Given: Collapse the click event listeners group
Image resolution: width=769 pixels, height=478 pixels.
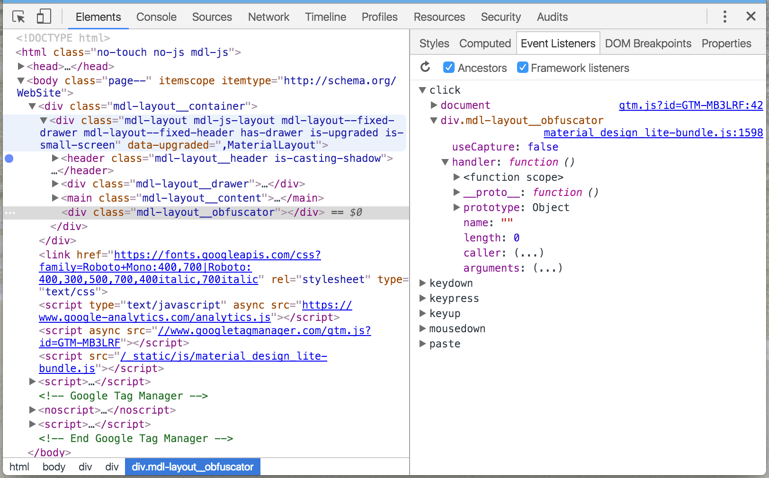Looking at the screenshot, I should 423,90.
